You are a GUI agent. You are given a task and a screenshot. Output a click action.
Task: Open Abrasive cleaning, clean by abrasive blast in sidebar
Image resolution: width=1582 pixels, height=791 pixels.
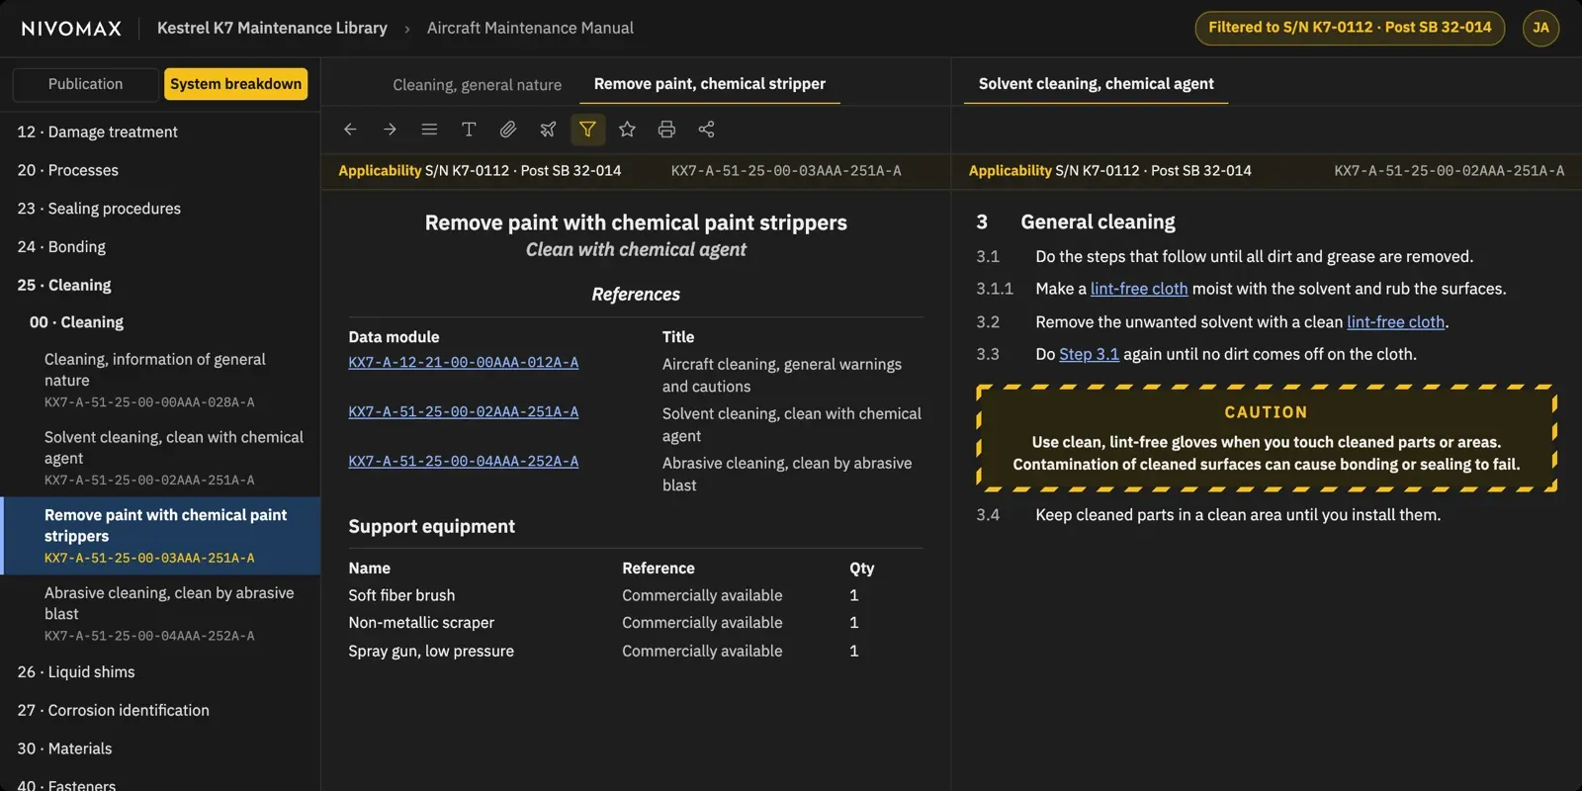pyautogui.click(x=160, y=613)
